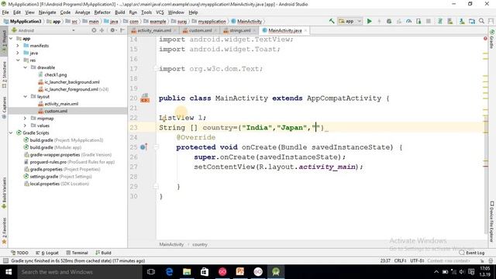Open the Logcat tool window
Viewport: 496px width, 279px height.
47,253
